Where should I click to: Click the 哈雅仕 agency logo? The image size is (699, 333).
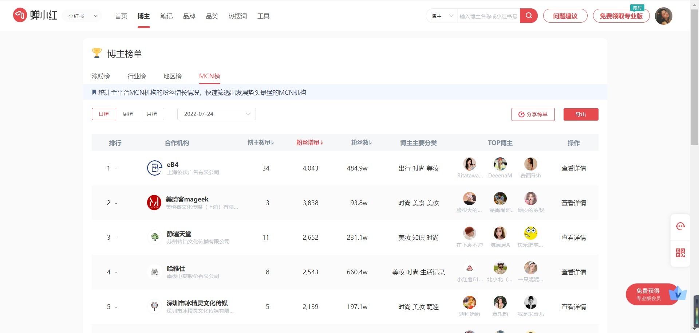154,272
